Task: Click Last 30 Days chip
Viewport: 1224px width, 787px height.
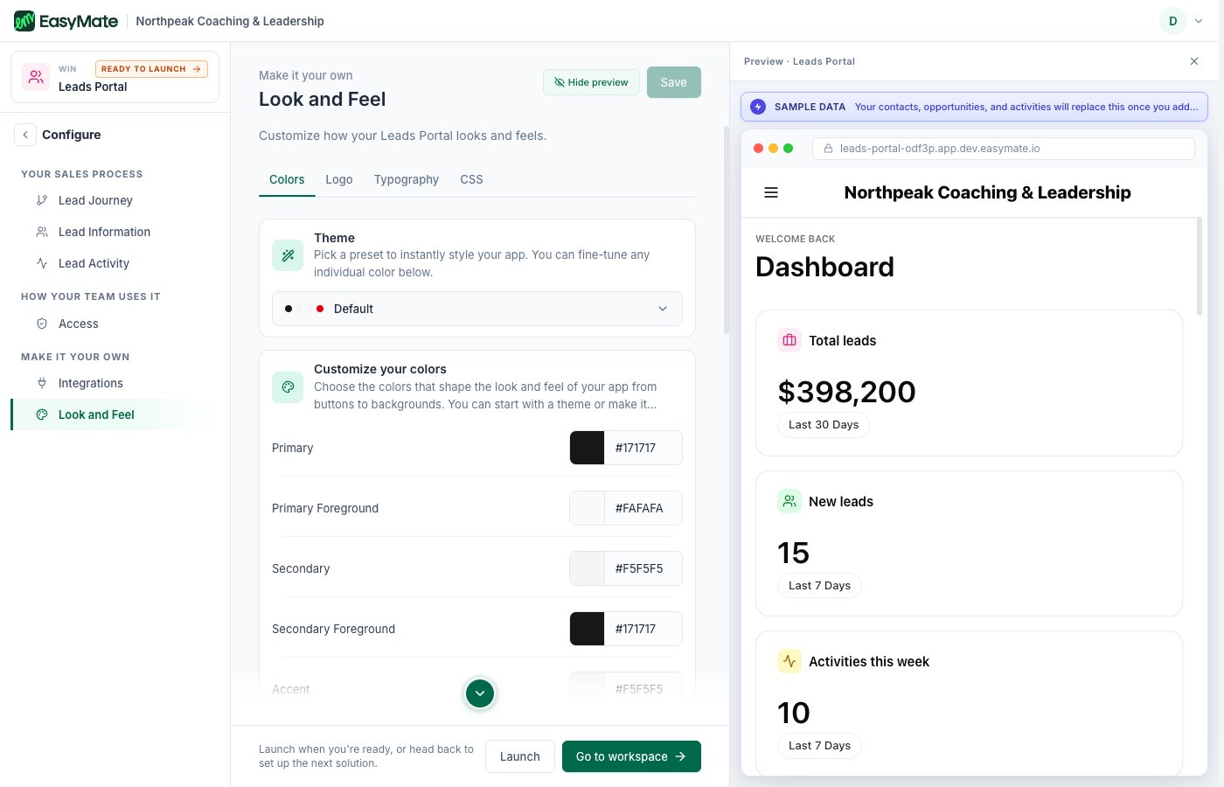Action: coord(824,425)
